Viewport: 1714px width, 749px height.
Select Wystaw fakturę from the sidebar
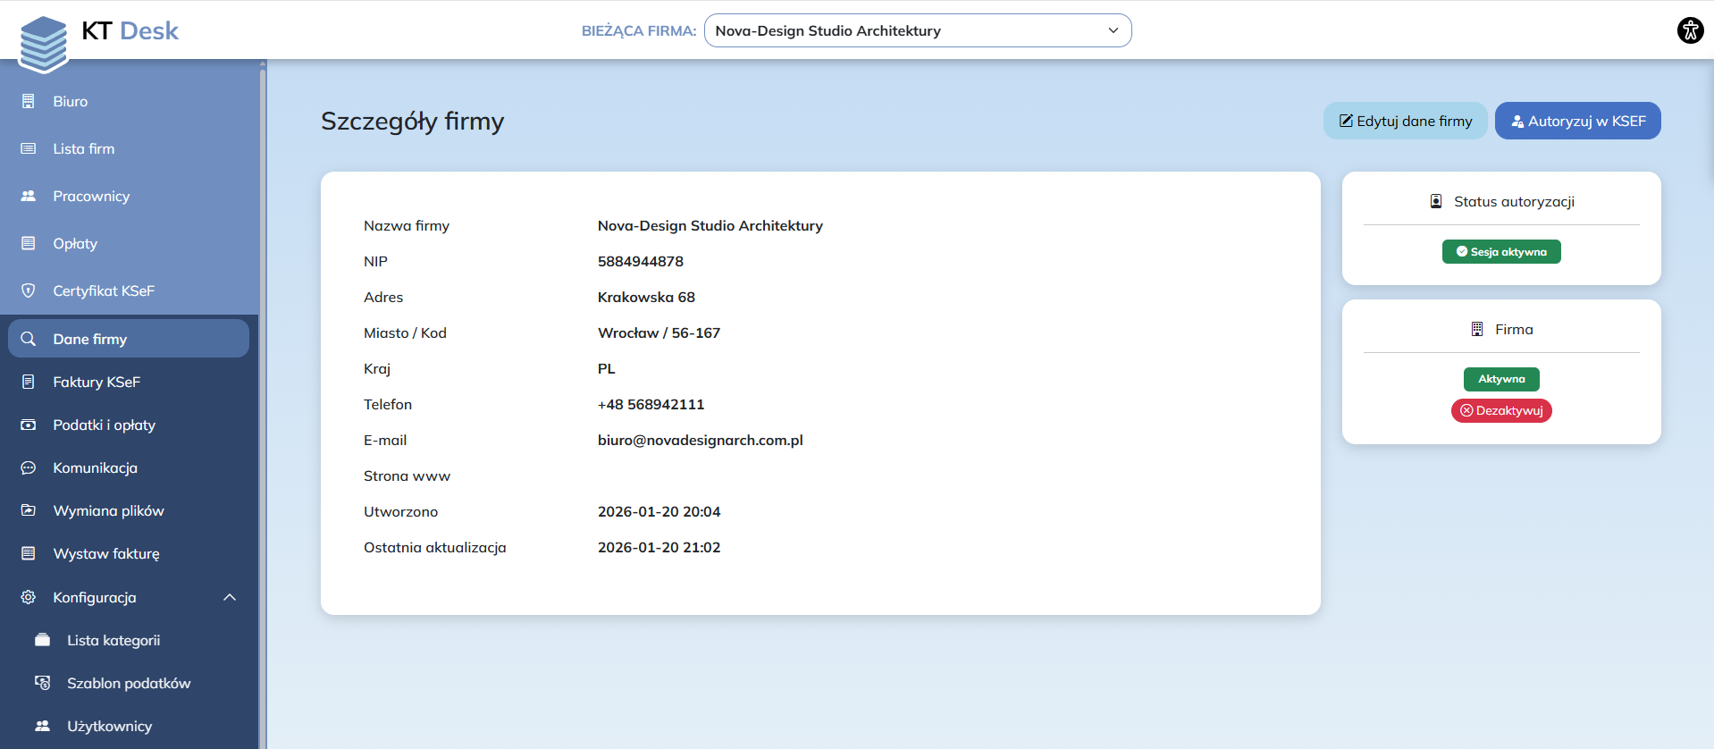coord(105,553)
